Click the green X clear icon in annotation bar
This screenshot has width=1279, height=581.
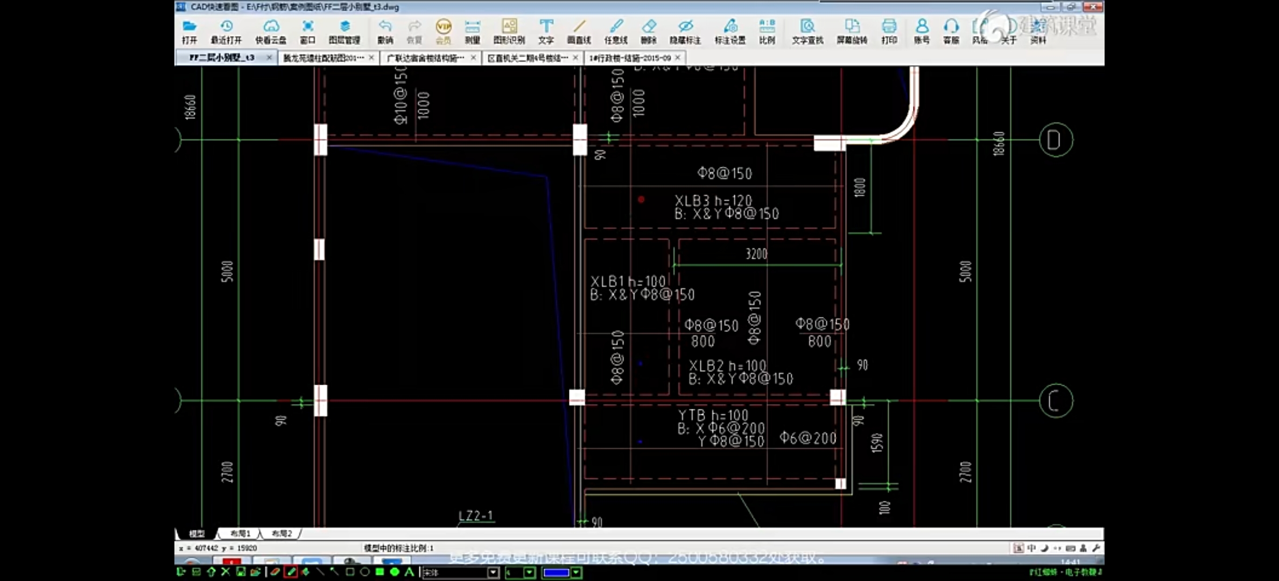[x=226, y=572]
